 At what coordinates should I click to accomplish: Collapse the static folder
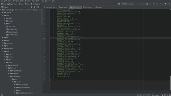[x=5, y=62]
